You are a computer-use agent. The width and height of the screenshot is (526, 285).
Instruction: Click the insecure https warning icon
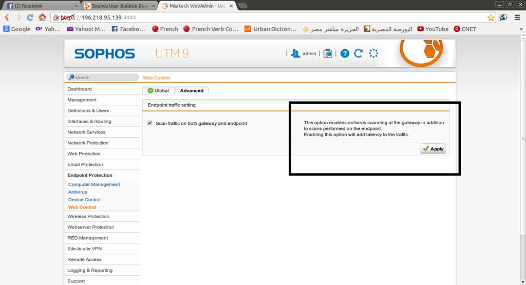pyautogui.click(x=57, y=17)
